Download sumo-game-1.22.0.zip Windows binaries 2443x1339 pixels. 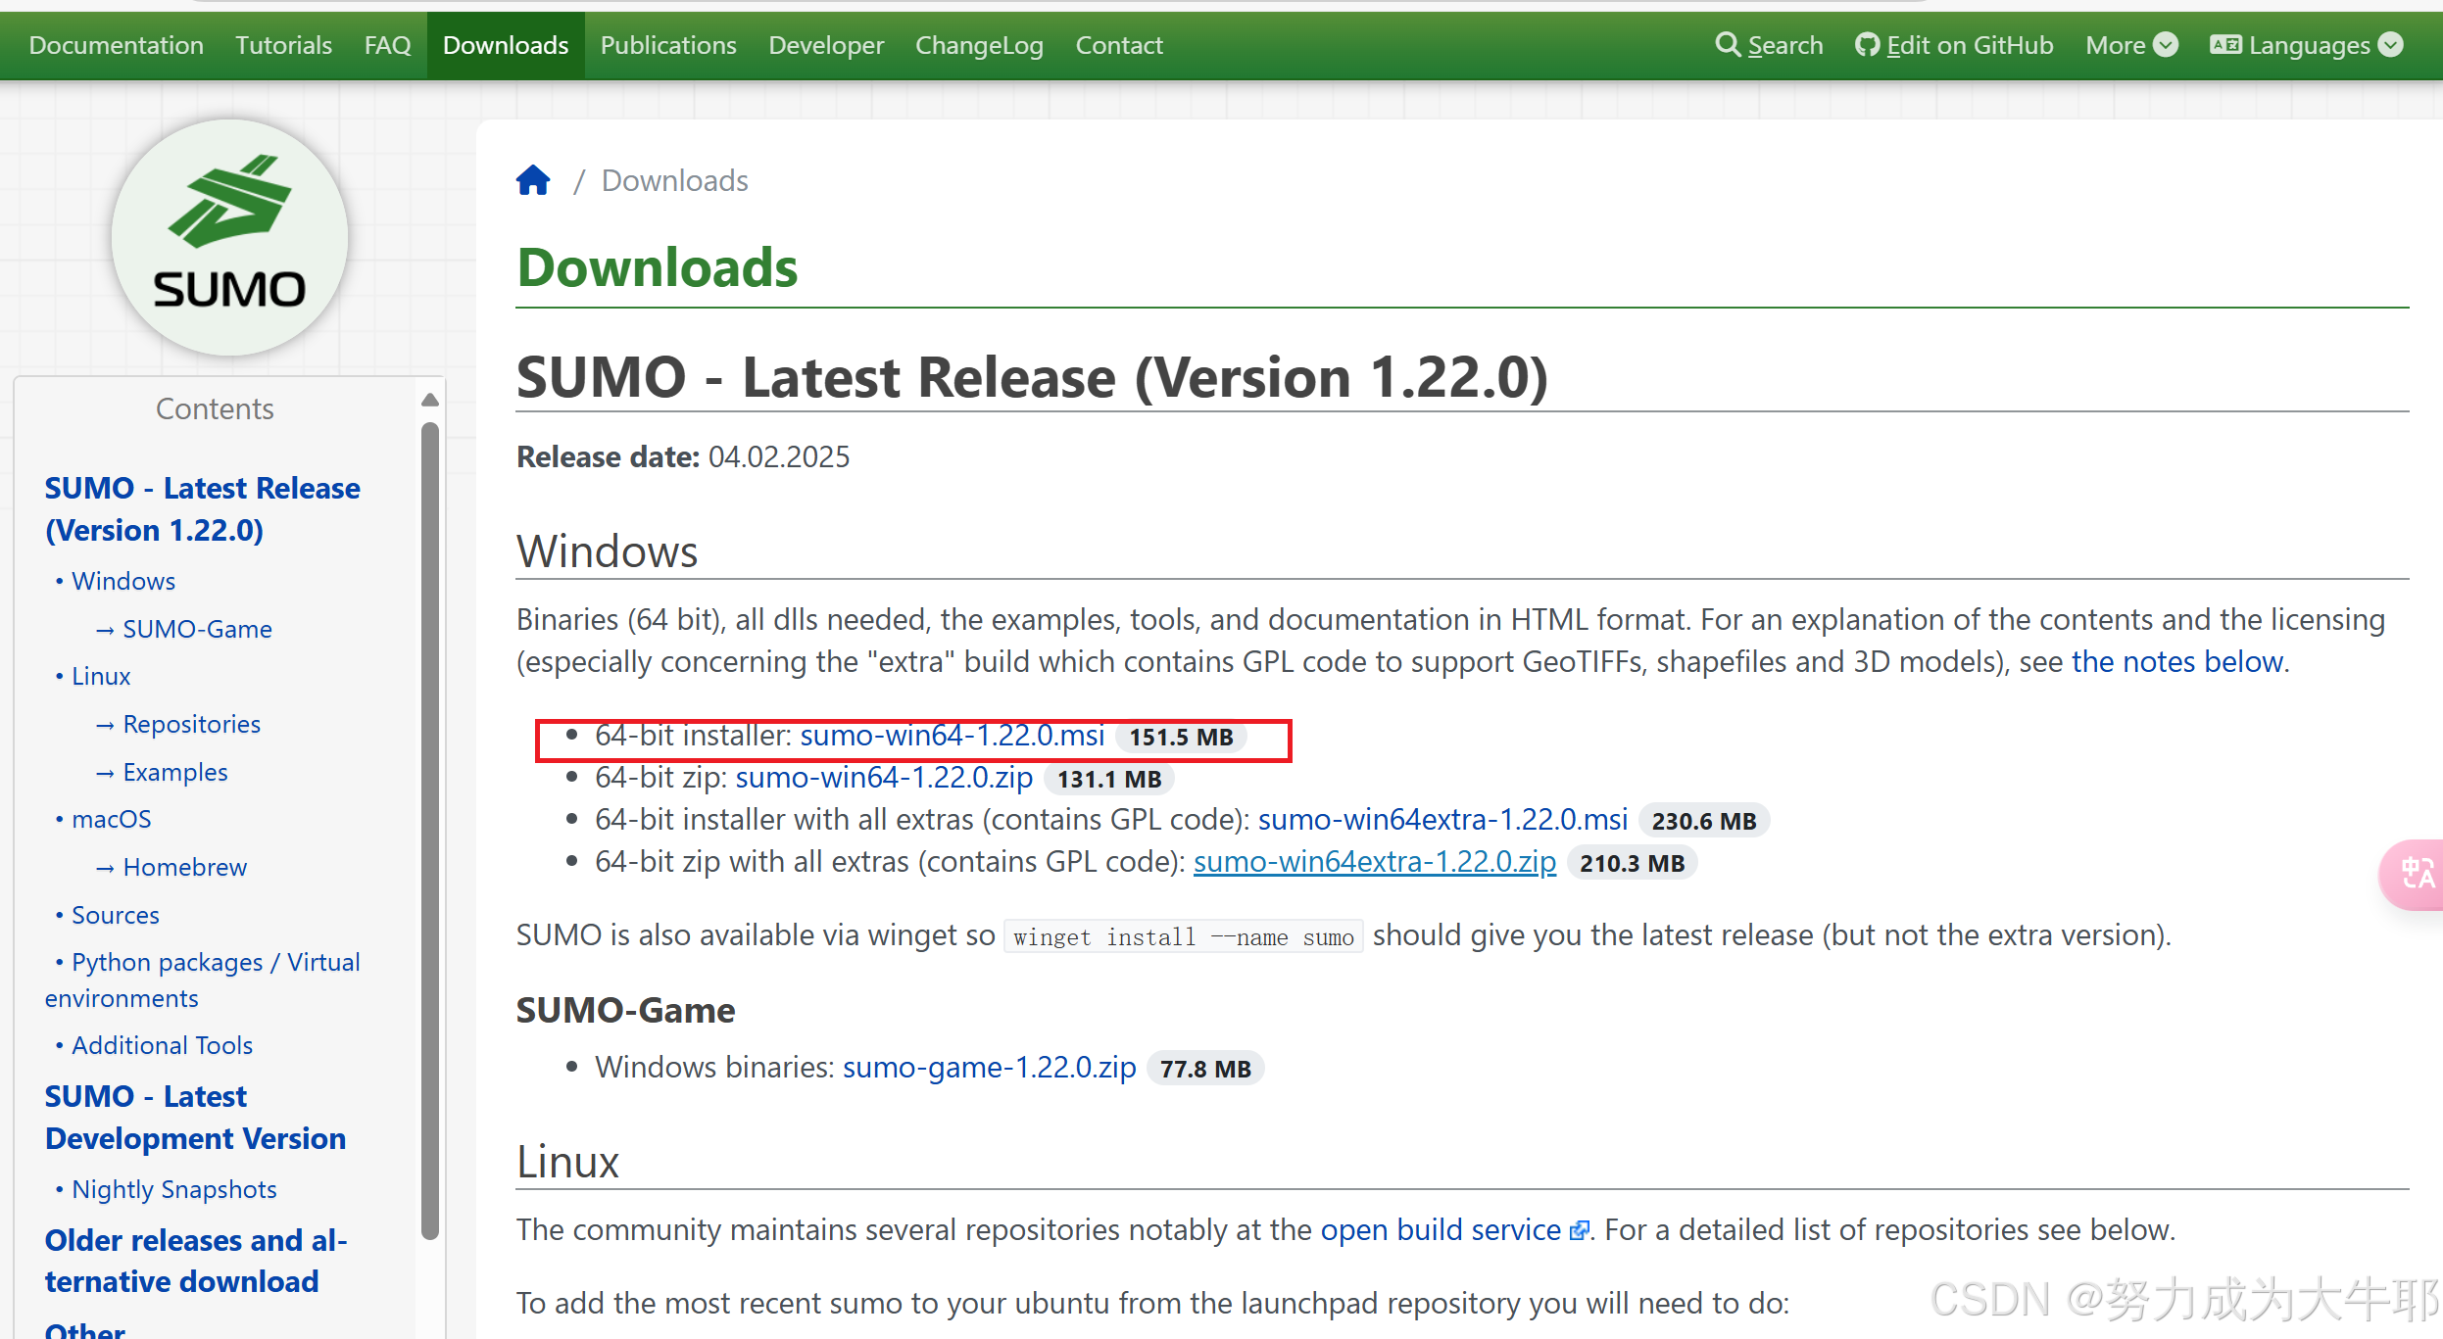pyautogui.click(x=989, y=1068)
